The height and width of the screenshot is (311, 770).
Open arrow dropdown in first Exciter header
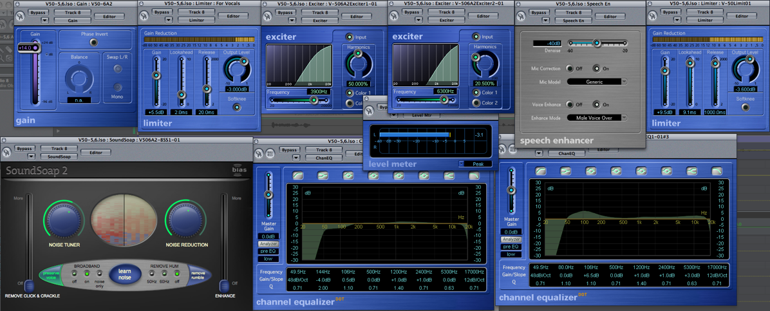290,20
